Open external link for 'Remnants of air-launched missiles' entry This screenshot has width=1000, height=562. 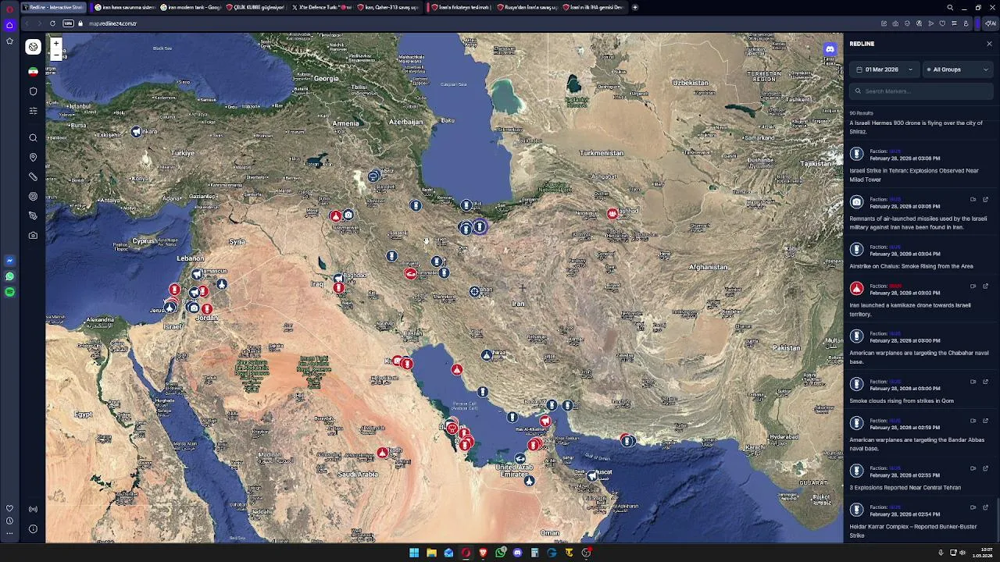985,199
